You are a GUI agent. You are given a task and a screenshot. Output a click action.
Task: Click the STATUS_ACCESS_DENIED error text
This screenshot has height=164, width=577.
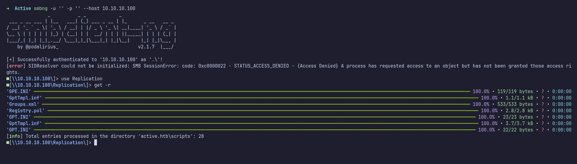coord(261,66)
